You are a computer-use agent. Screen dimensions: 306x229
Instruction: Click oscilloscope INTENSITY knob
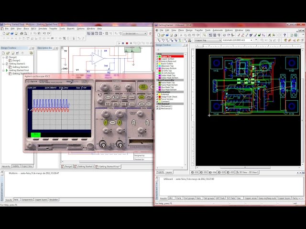[30, 145]
